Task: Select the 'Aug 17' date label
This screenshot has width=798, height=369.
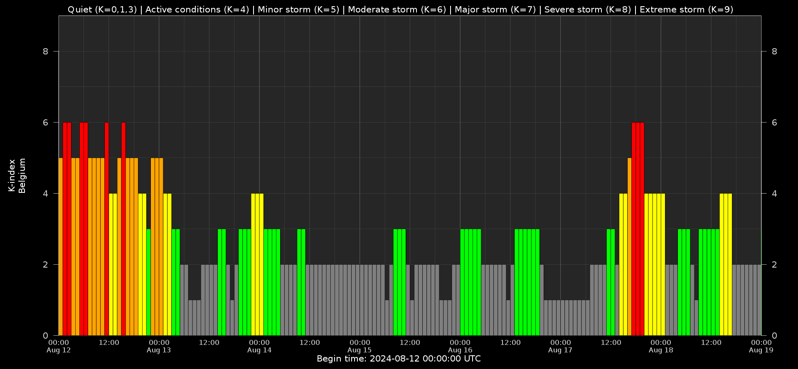Action: pos(560,350)
